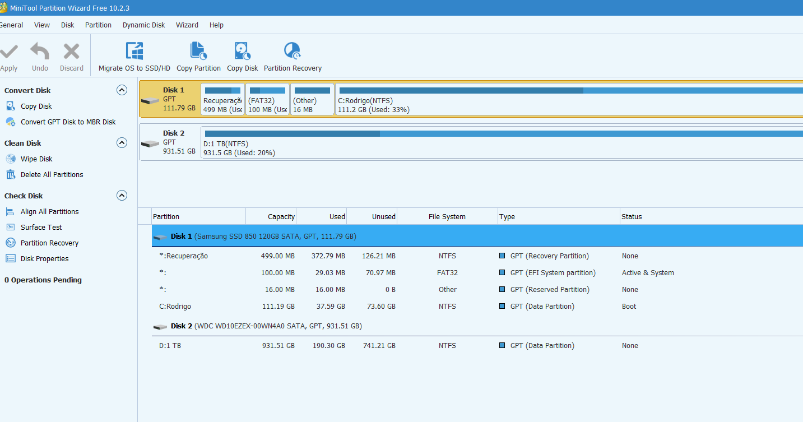Click Align All Partitions link

pos(50,211)
